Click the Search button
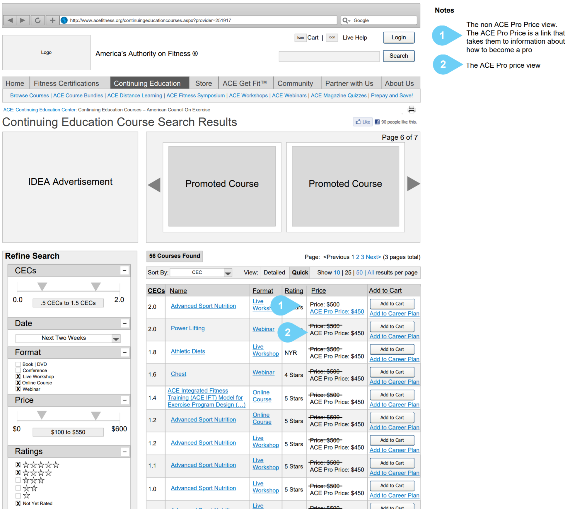Viewport: 582px width, 509px height. pos(399,56)
